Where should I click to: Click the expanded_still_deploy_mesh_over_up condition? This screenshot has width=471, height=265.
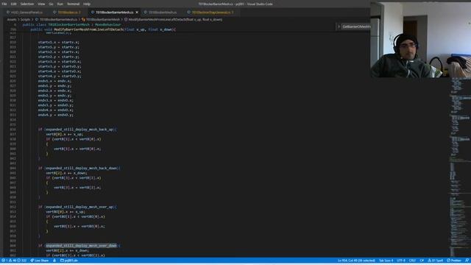pyautogui.click(x=79, y=207)
